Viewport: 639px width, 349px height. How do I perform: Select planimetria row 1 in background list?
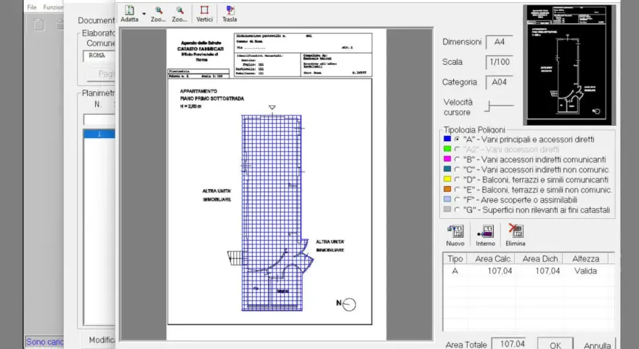coord(99,134)
